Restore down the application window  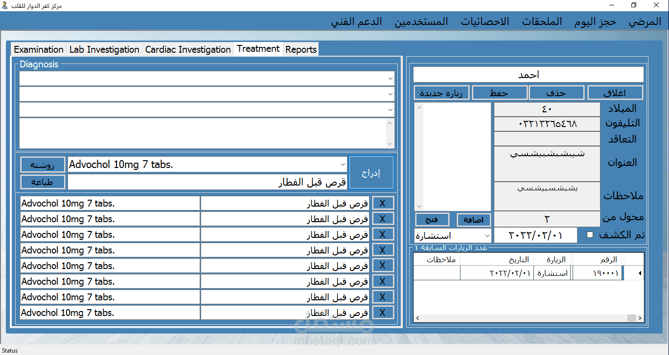pos(634,5)
